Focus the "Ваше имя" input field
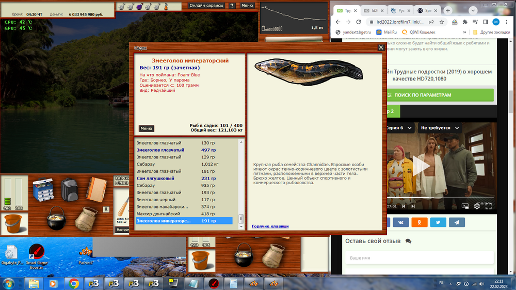516x290 pixels. tap(418, 257)
